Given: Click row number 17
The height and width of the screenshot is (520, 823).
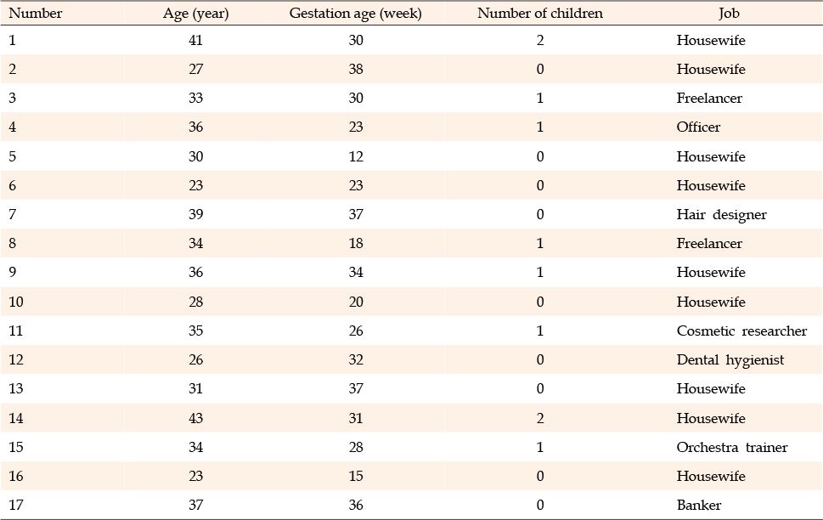Looking at the screenshot, I should tap(17, 506).
